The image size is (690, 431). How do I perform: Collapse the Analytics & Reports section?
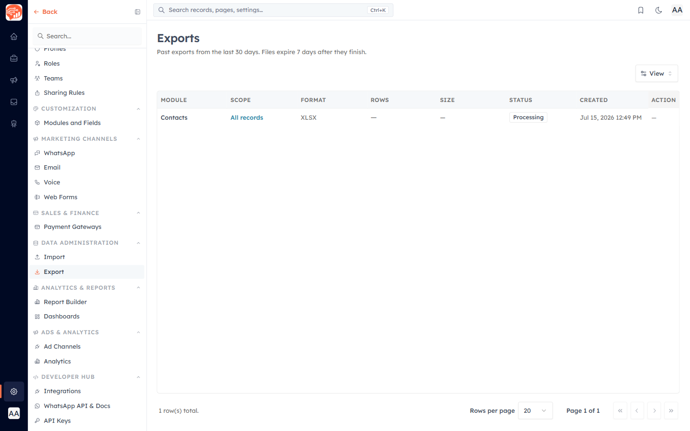[x=138, y=288]
